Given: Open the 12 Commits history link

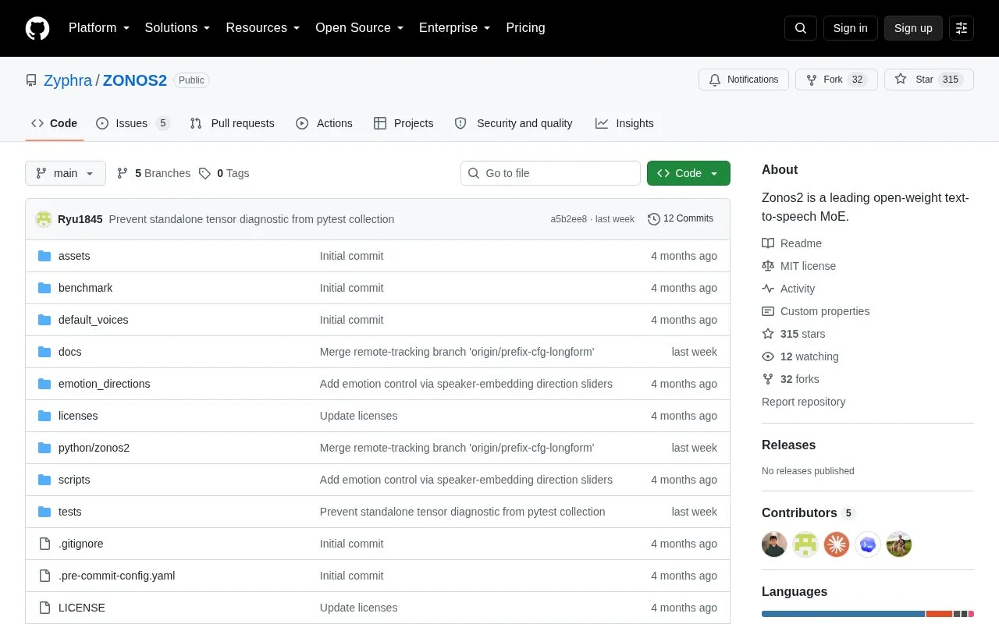Looking at the screenshot, I should pos(681,219).
